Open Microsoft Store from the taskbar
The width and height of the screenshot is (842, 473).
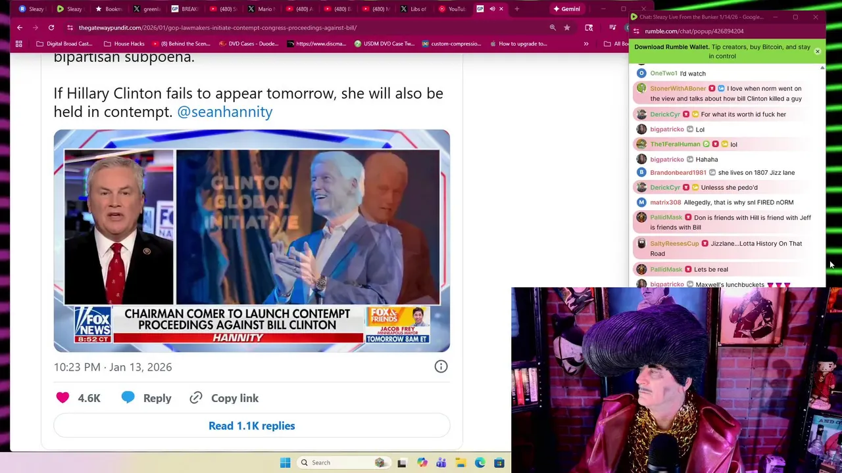[499, 462]
